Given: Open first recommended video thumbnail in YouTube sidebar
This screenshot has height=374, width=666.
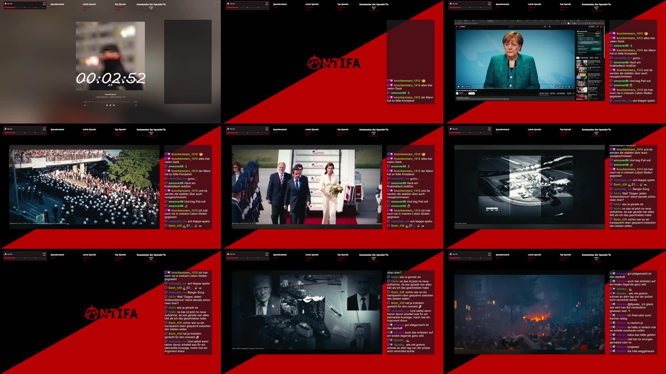Looking at the screenshot, I should pos(581,63).
